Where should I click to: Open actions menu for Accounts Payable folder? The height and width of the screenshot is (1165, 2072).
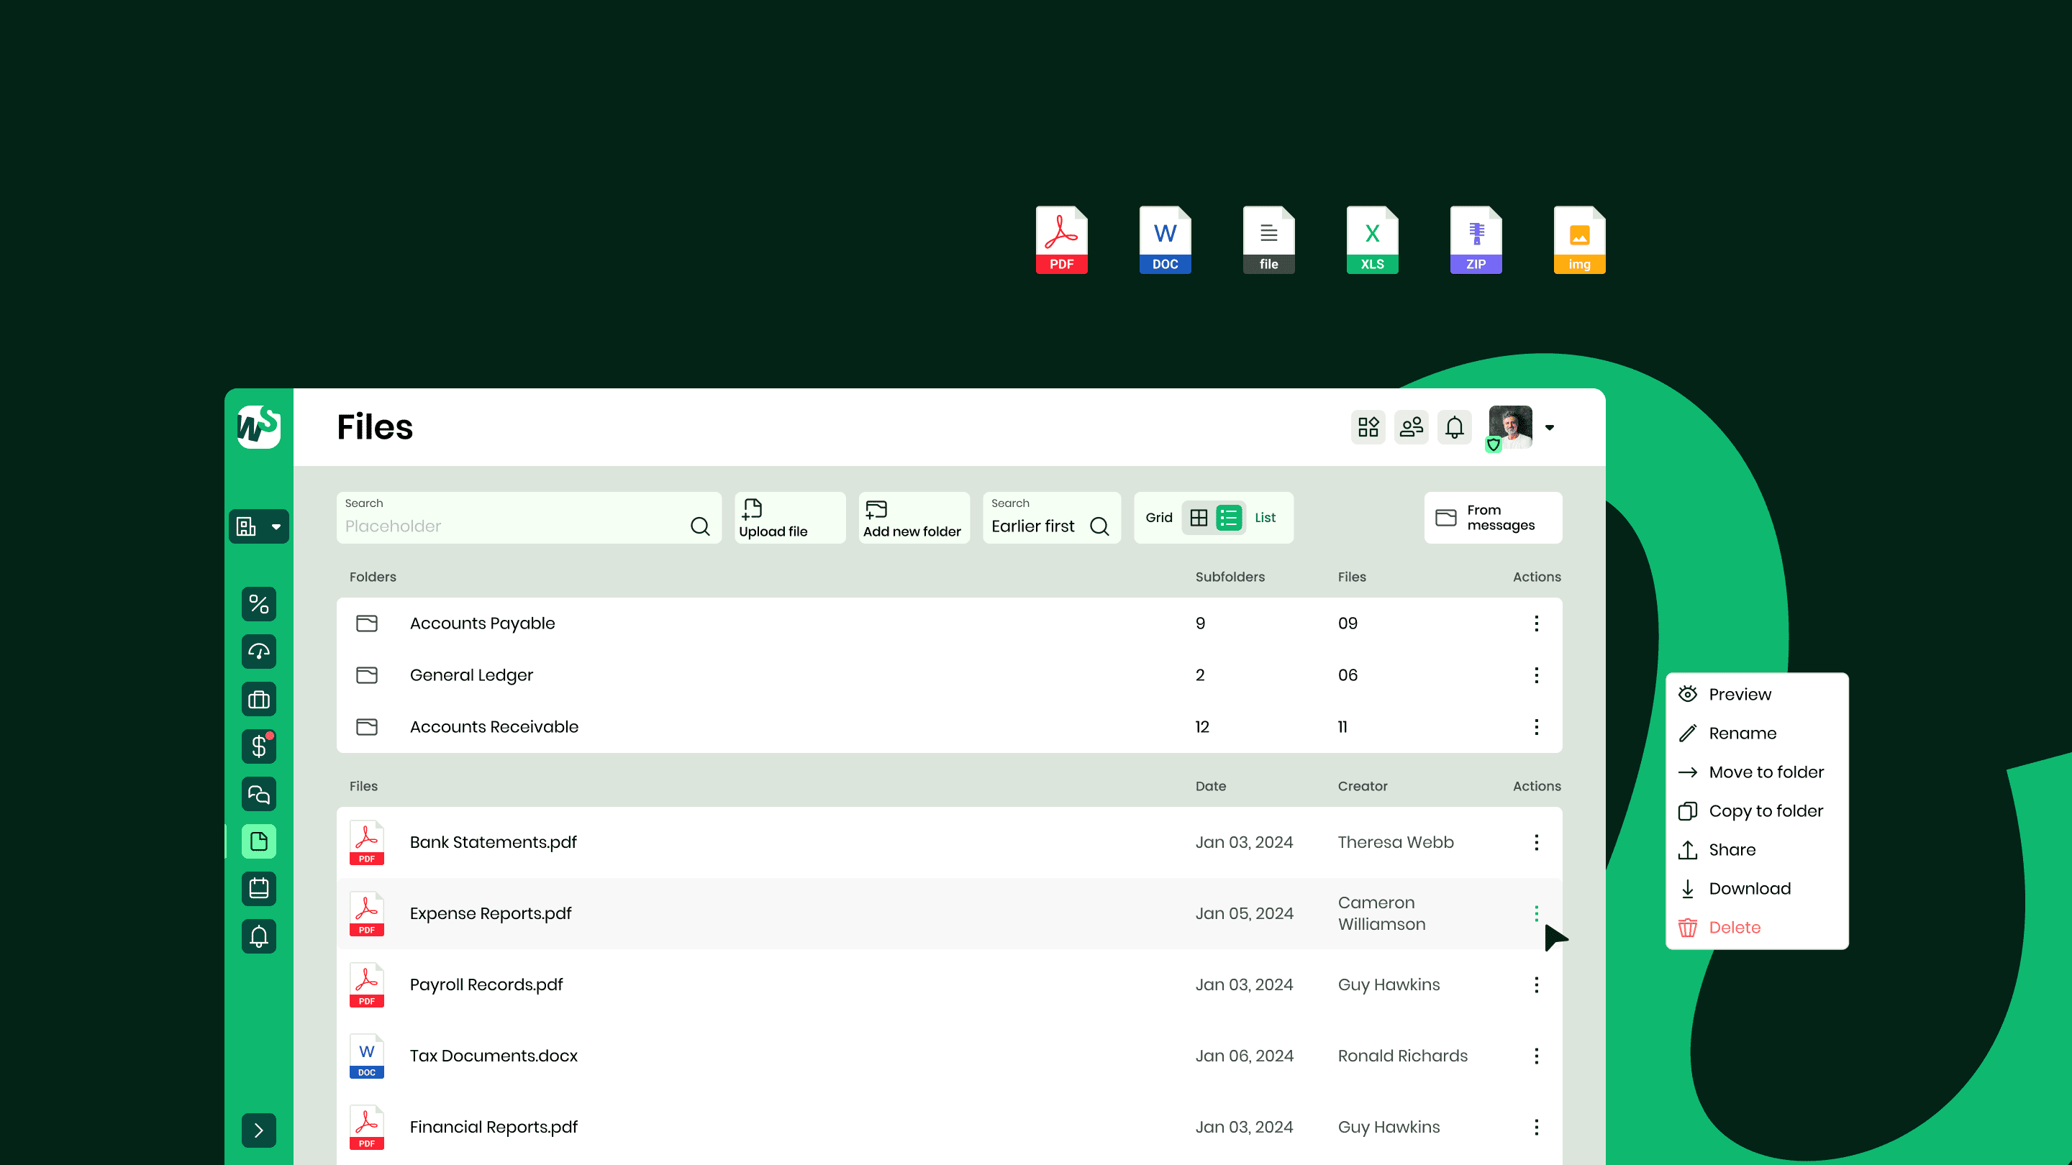point(1536,623)
